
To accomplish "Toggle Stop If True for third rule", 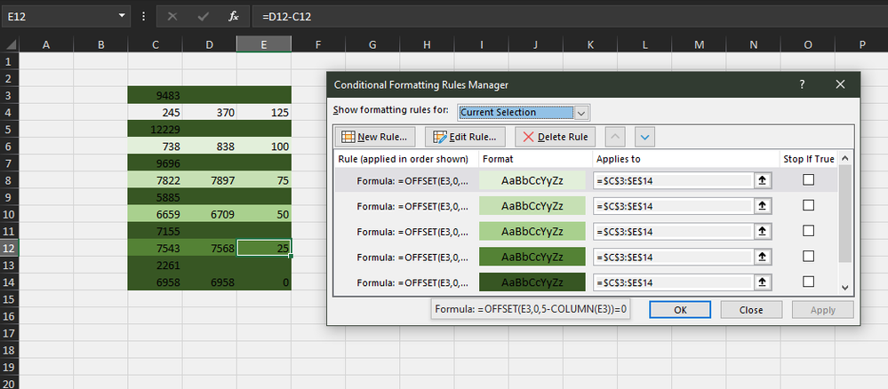I will pyautogui.click(x=809, y=230).
